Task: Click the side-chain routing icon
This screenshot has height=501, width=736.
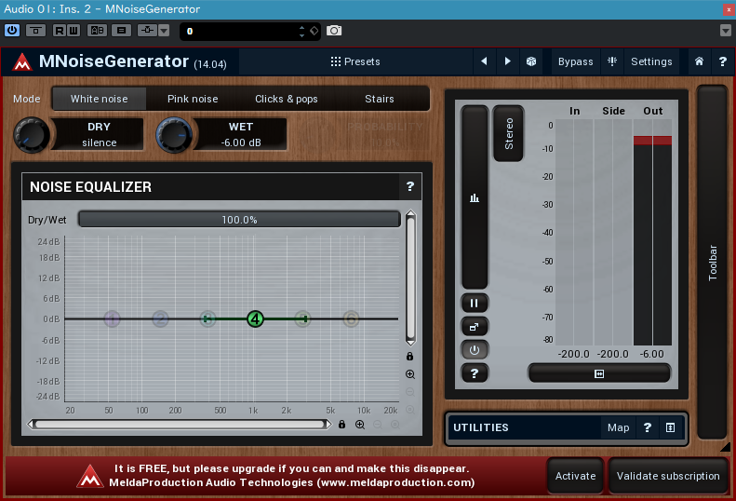Action: 147,31
